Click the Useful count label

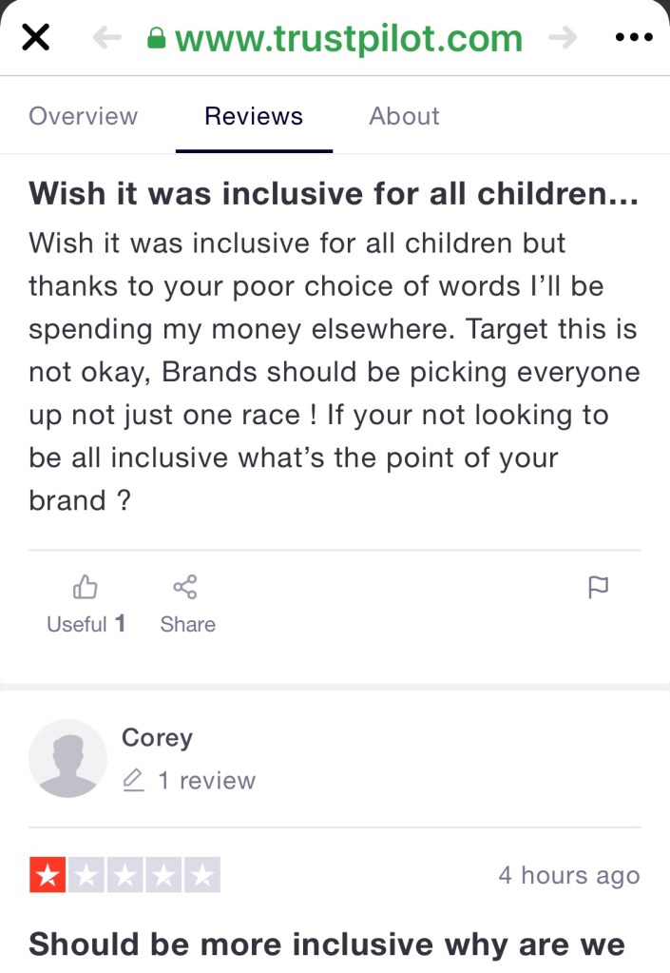tap(86, 624)
